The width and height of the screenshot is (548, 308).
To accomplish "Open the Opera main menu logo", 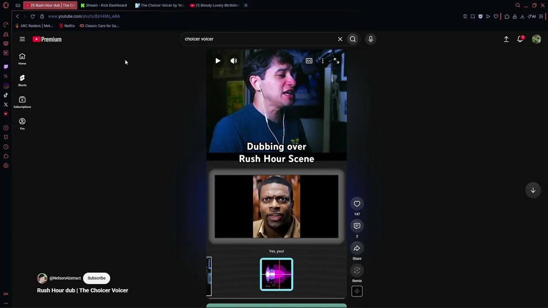I will (x=6, y=6).
